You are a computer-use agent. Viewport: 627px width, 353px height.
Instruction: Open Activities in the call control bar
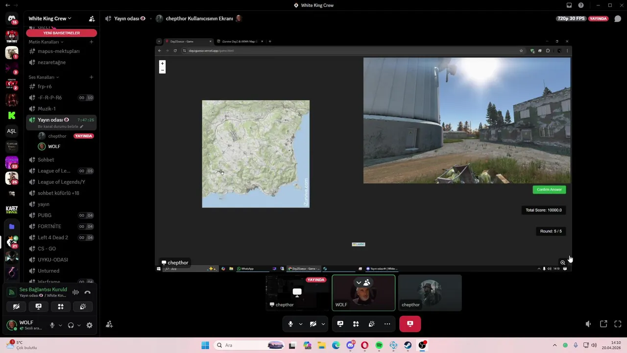coord(356,324)
